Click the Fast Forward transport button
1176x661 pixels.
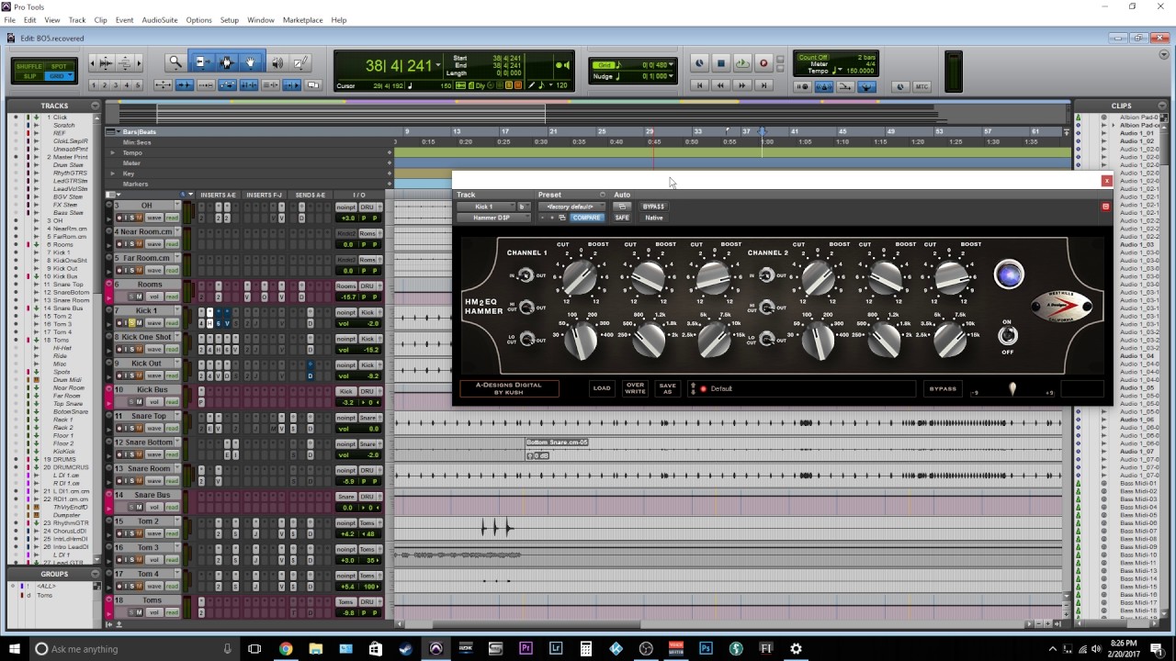(x=742, y=85)
